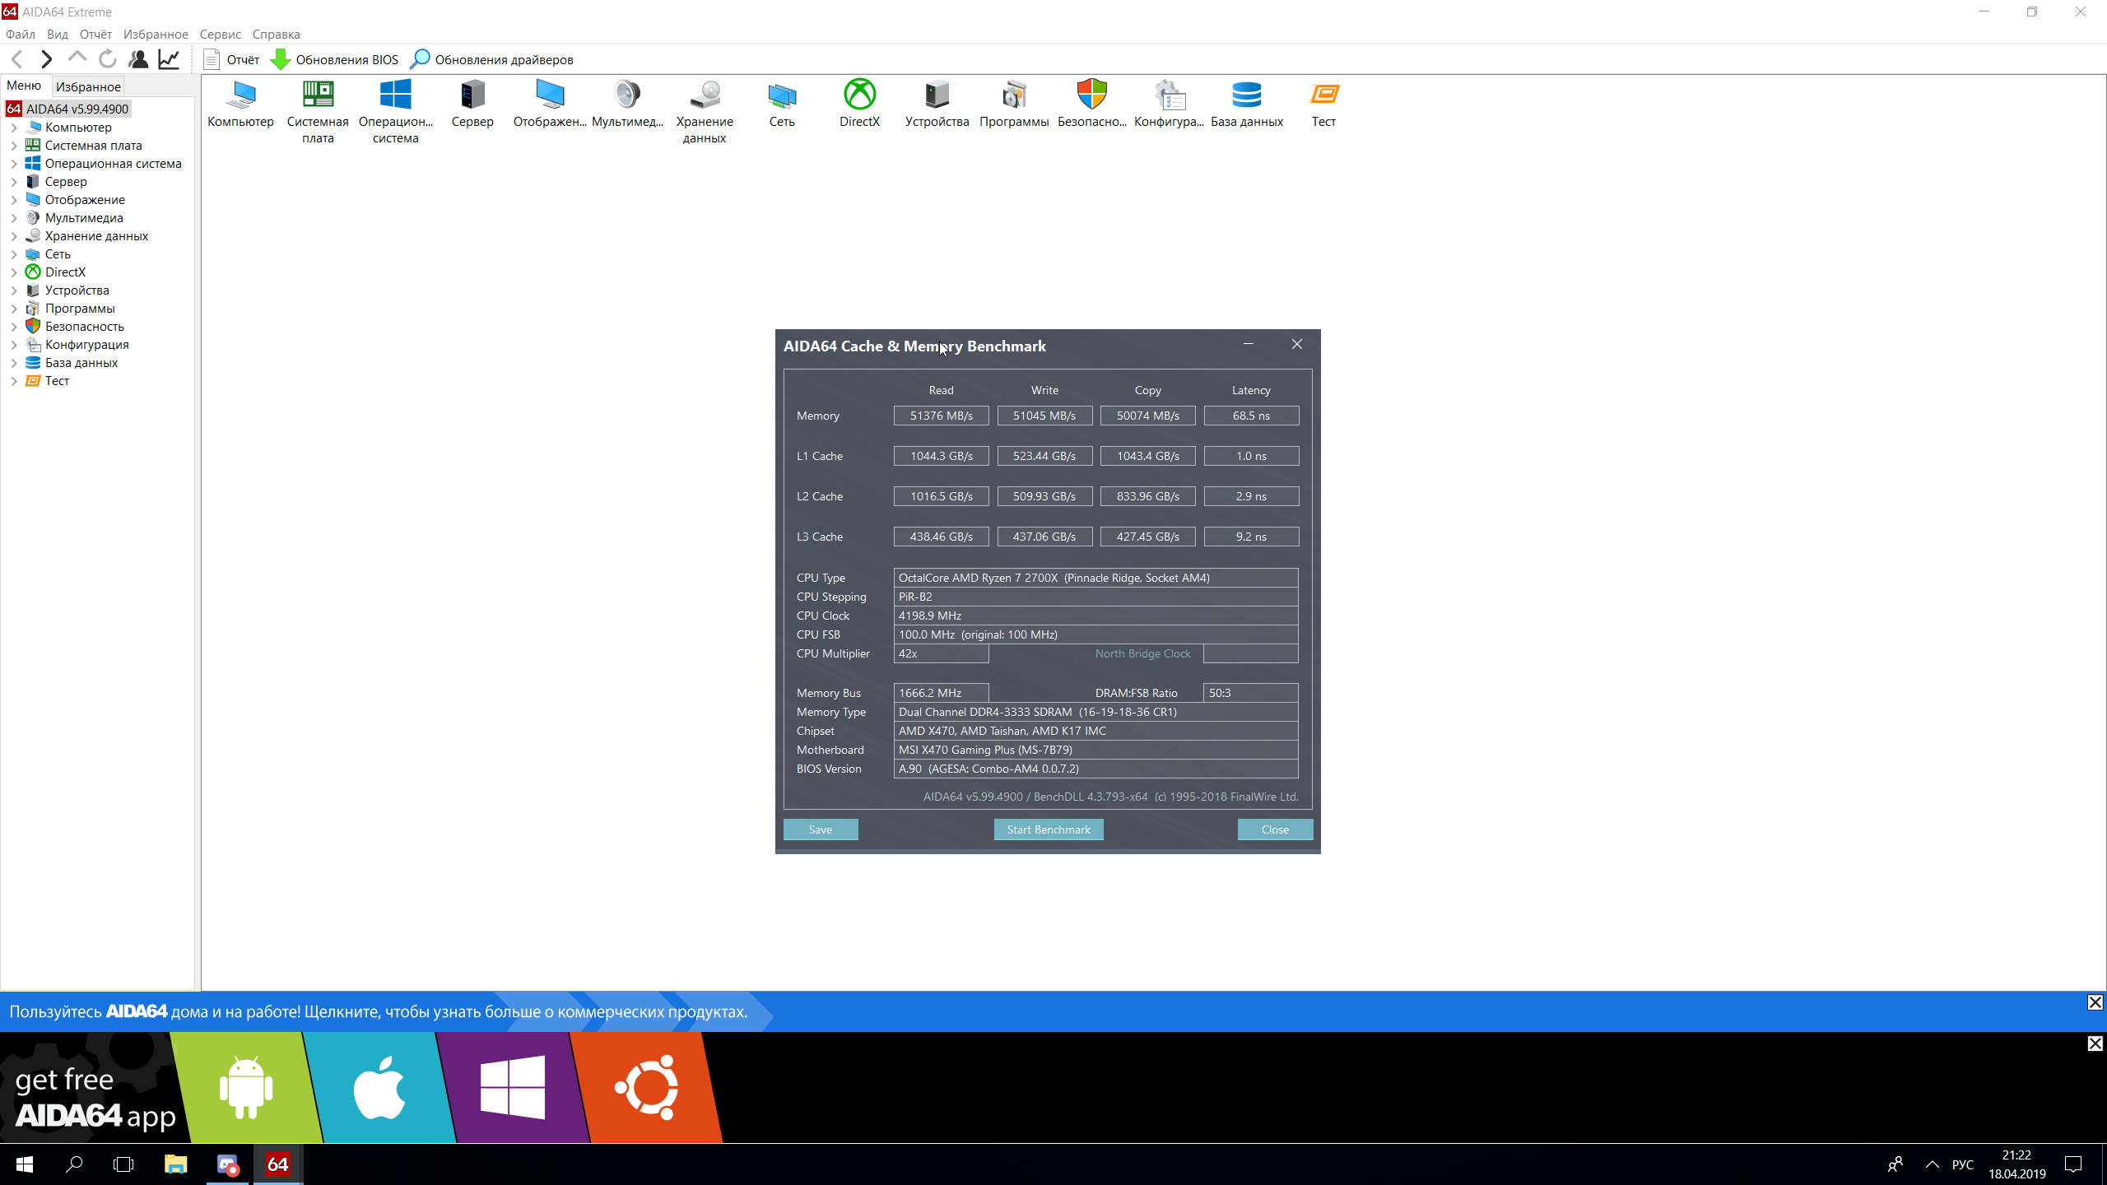Click Обновления BIOS green arrow button
This screenshot has height=1185, width=2107.
335,59
